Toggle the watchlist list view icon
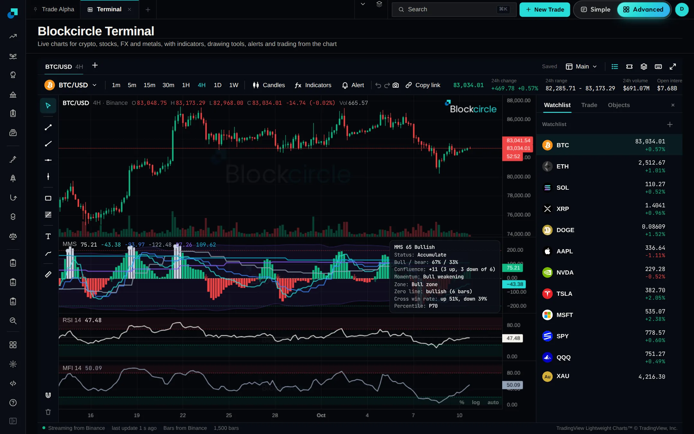694x434 pixels. click(615, 67)
